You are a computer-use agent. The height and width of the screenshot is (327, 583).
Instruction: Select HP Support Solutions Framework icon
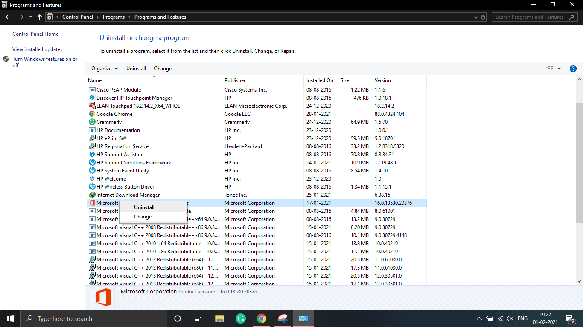click(92, 163)
